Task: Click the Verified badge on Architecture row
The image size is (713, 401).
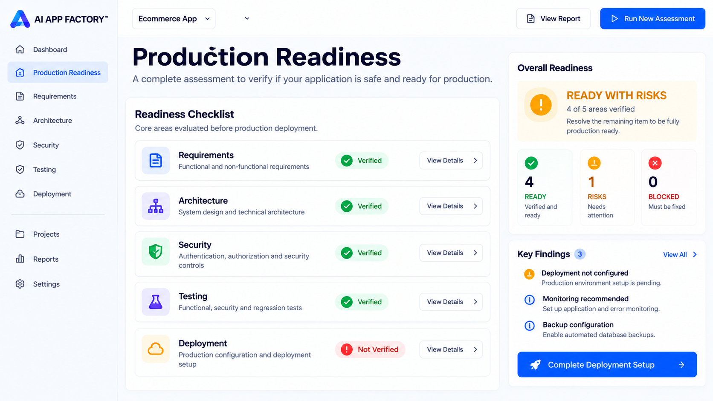Action: (362, 206)
